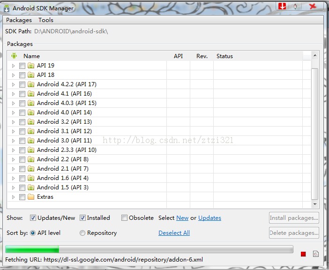Image resolution: width=329 pixels, height=270 pixels.
Task: Check the Android 4.2.2 (API 17) checkbox
Action: pos(22,84)
